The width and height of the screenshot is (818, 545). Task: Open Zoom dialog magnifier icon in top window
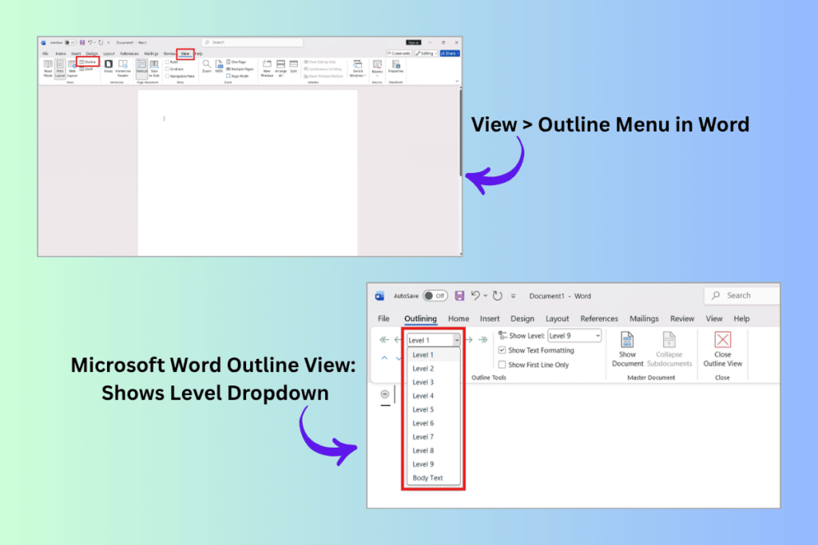click(x=207, y=66)
